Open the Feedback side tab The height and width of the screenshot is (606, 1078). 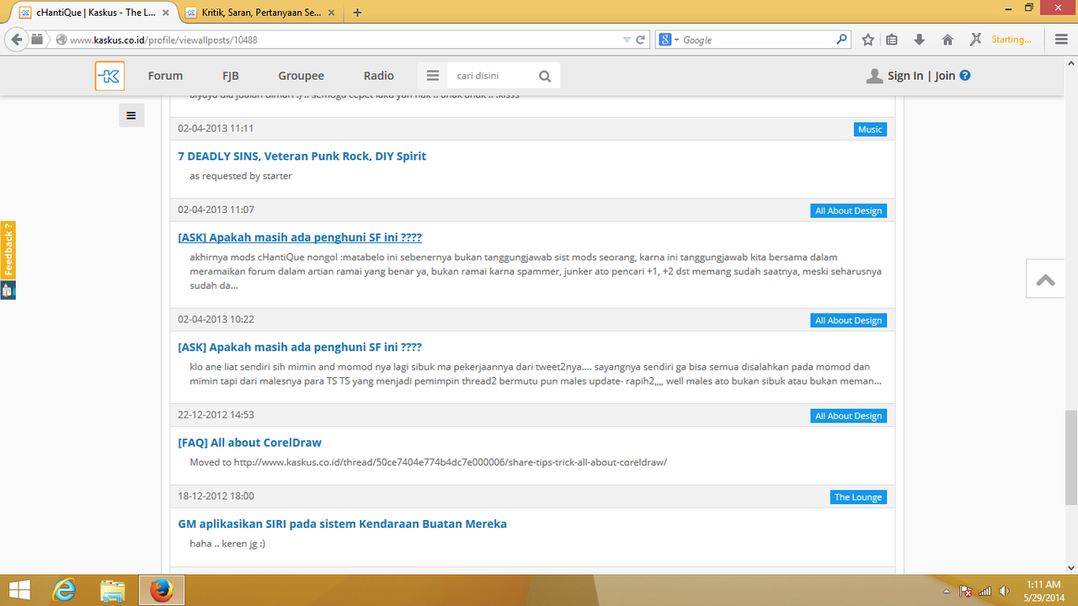(x=8, y=250)
